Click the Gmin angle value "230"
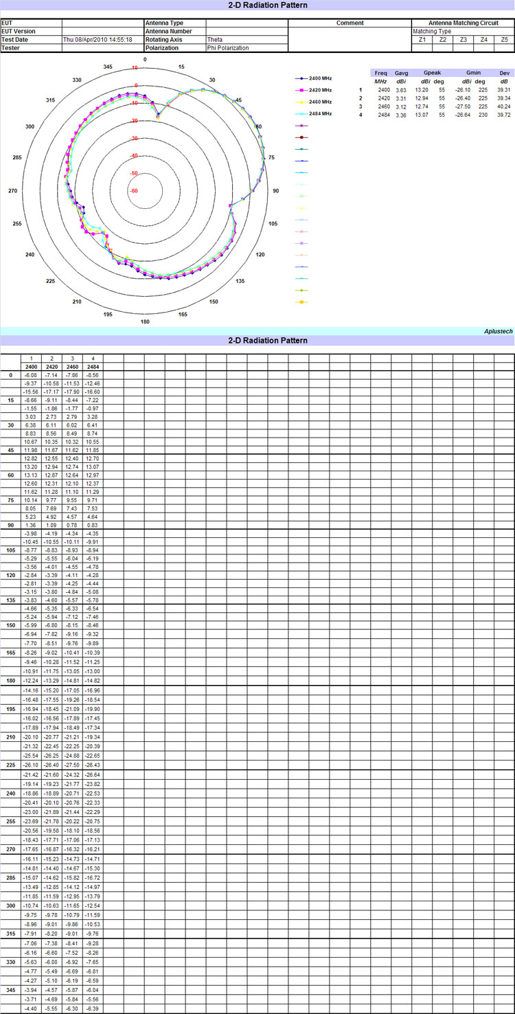 (483, 115)
